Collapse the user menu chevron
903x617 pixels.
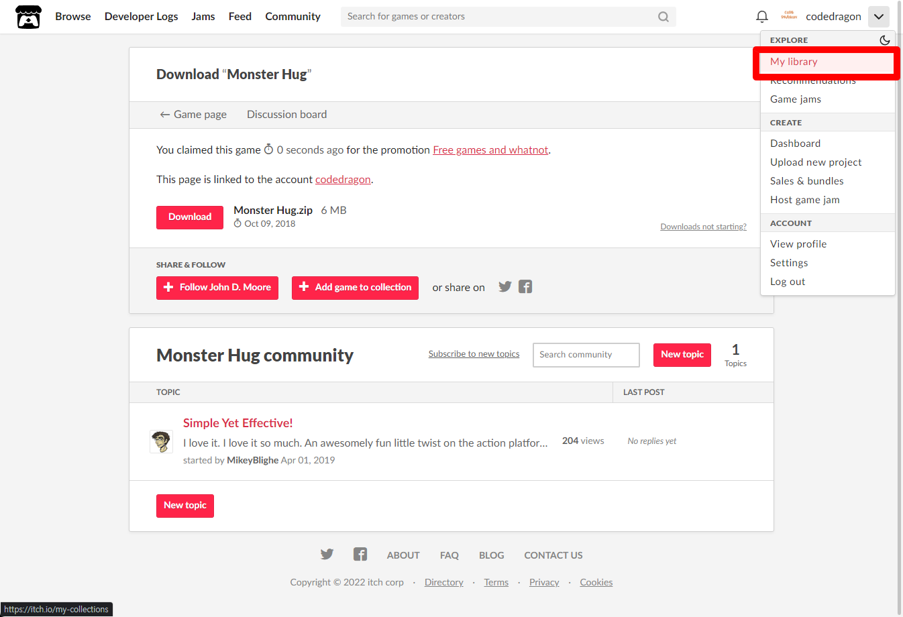(x=879, y=17)
